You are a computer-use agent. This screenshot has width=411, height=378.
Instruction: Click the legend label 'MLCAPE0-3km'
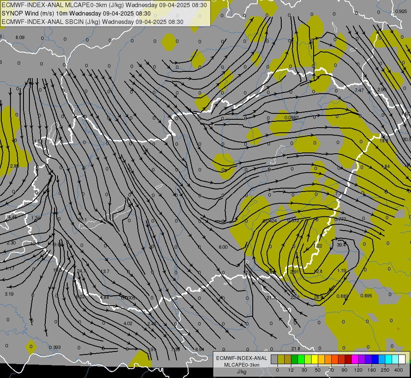click(242, 365)
